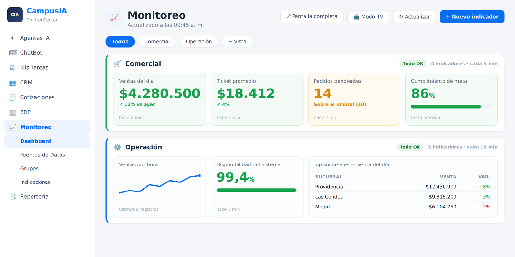
Task: Click the Operación Todo OK badge
Action: click(410, 147)
